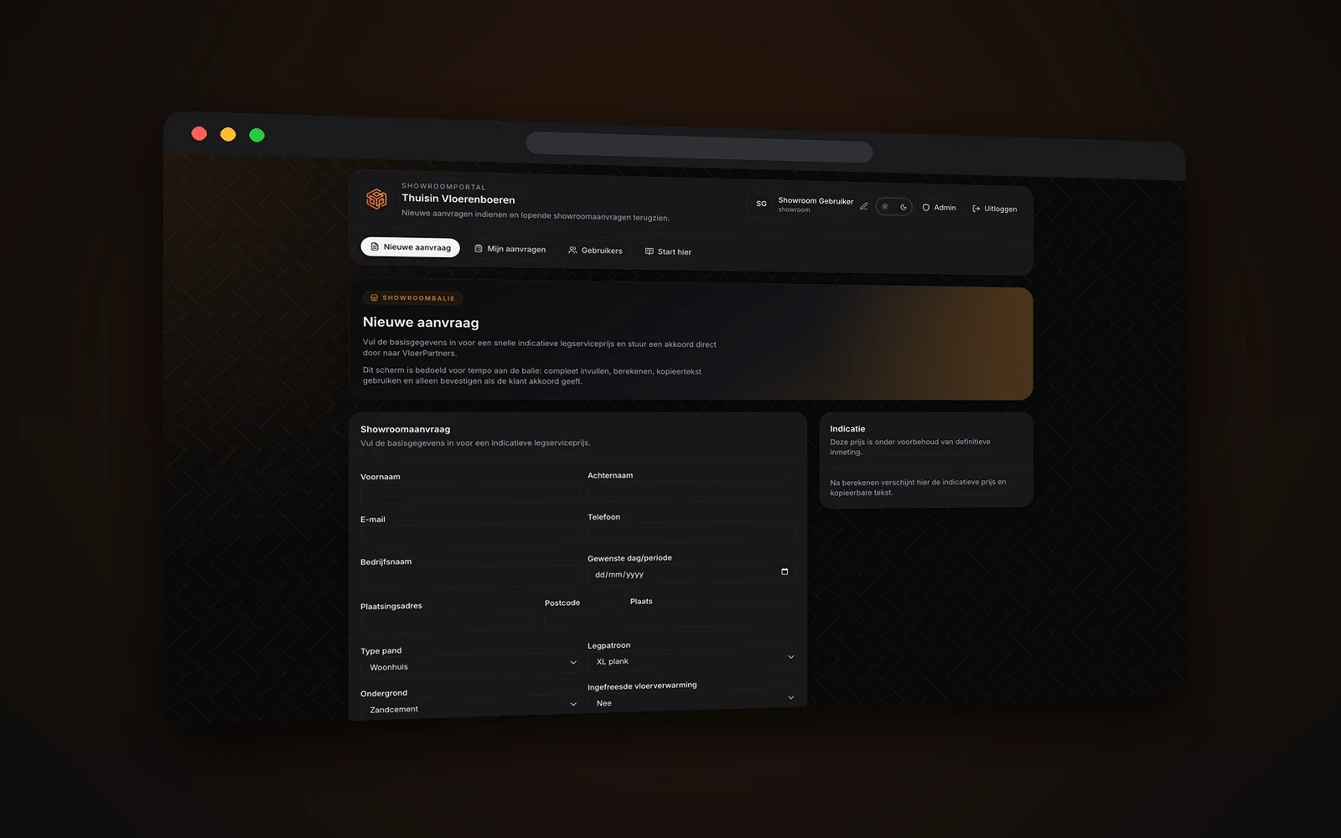1341x838 pixels.
Task: Open the Admin section
Action: [939, 207]
